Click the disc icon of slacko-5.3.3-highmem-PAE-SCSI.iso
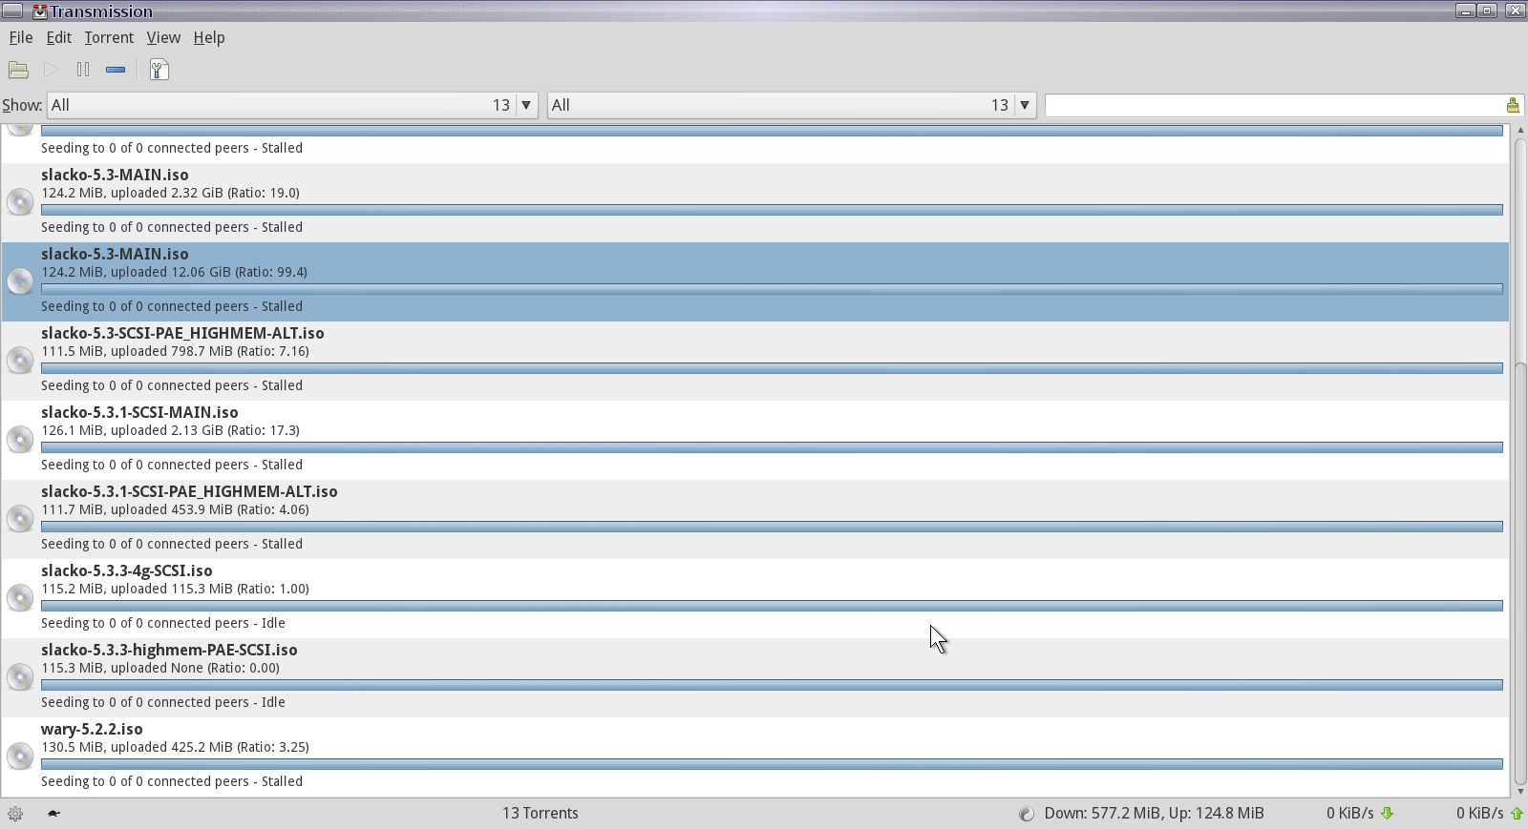The width and height of the screenshot is (1528, 829). coord(20,676)
